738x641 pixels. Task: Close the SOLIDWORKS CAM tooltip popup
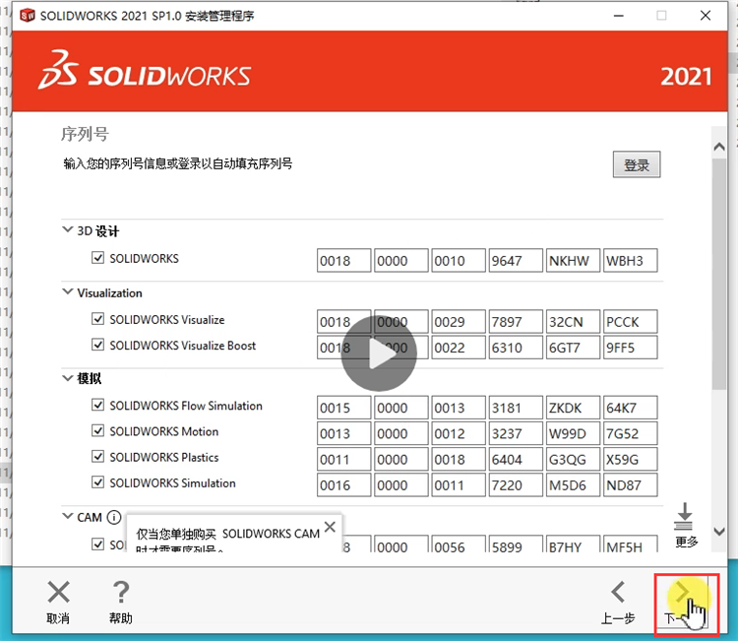(330, 527)
